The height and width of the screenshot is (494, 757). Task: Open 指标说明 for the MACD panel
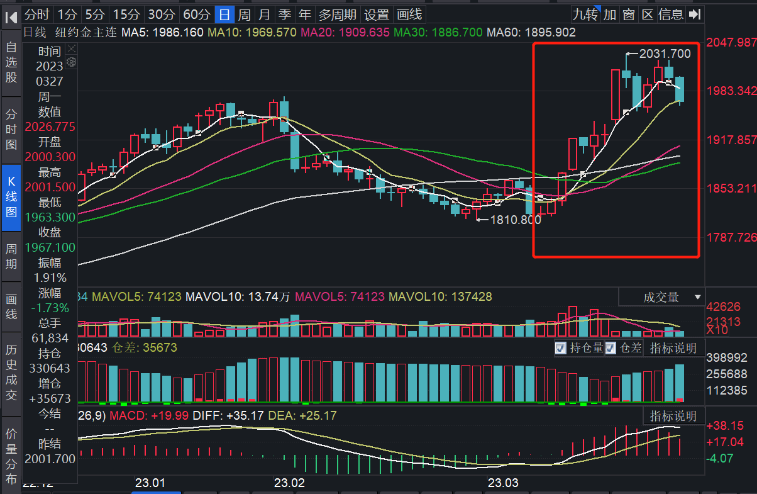(673, 416)
